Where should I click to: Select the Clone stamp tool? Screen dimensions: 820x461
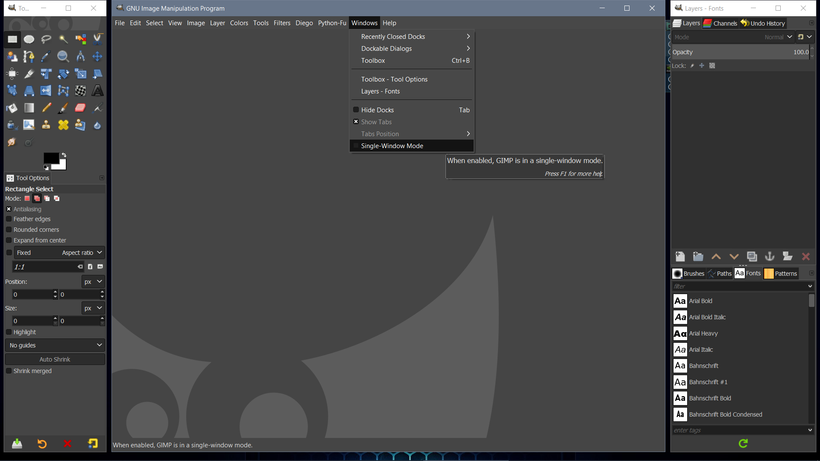46,125
